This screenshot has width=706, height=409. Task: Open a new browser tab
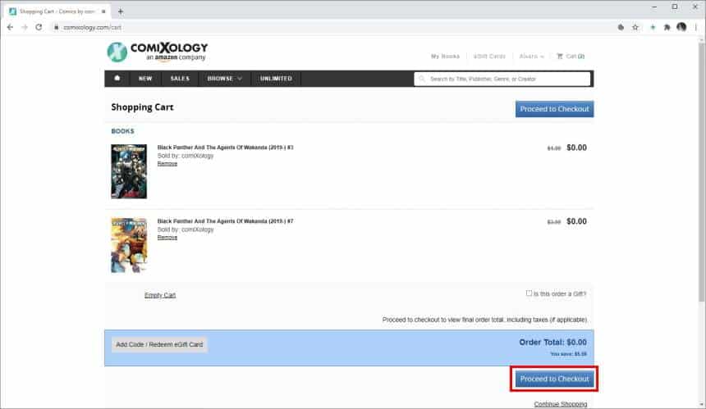point(120,11)
